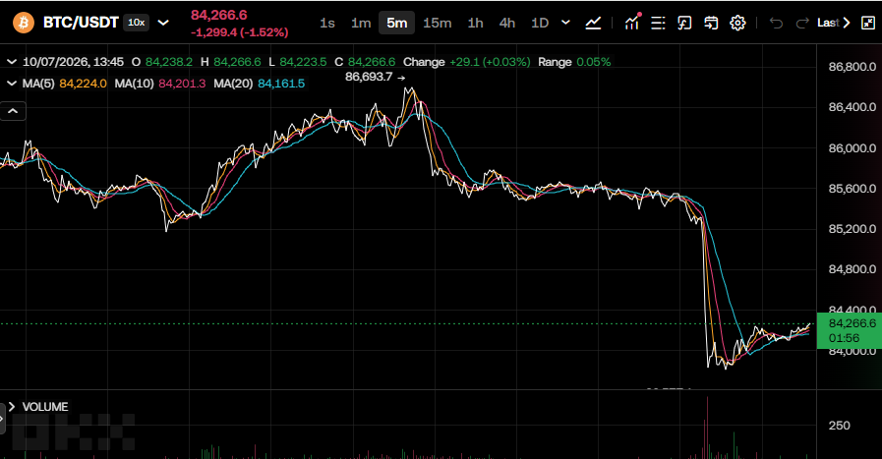Click the redo arrow icon

[802, 23]
